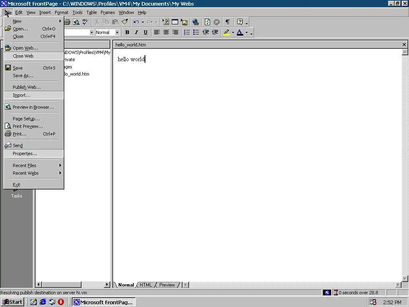Screen dimensions: 409x307
Task: Open the Font Color dropdown arrow
Action: [x=246, y=33]
